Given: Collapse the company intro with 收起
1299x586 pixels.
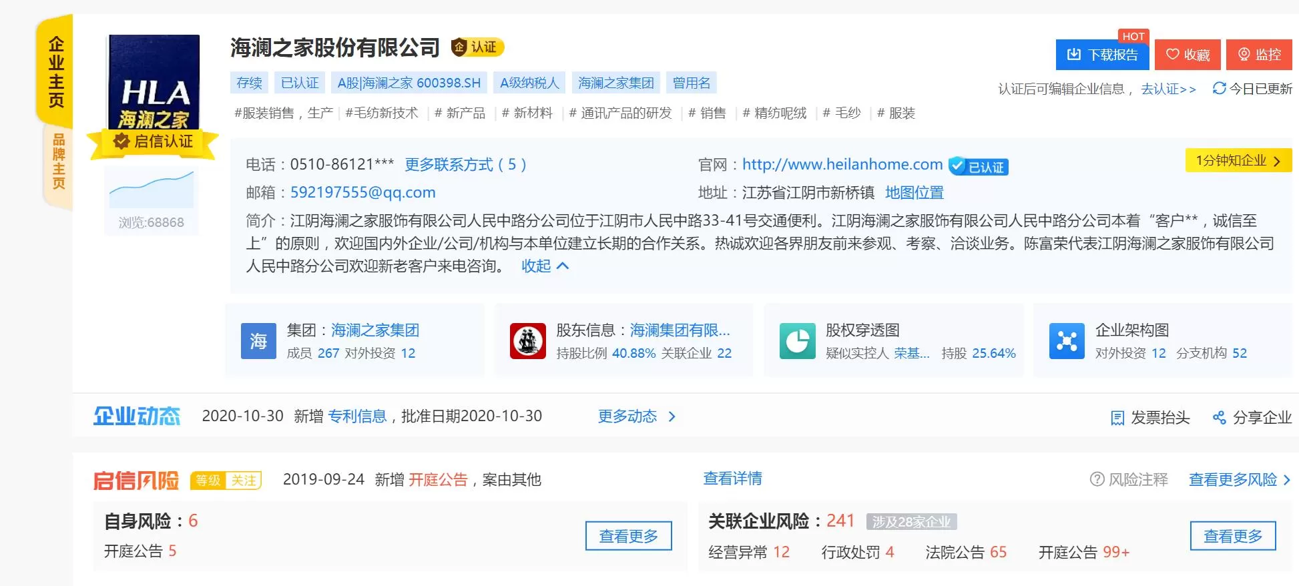Looking at the screenshot, I should (545, 266).
